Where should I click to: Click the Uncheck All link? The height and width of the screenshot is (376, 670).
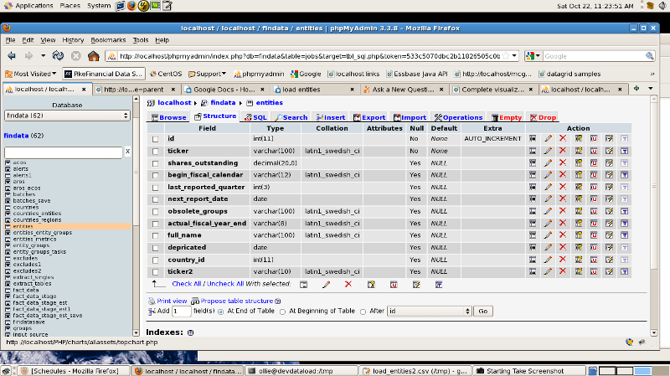click(x=225, y=284)
